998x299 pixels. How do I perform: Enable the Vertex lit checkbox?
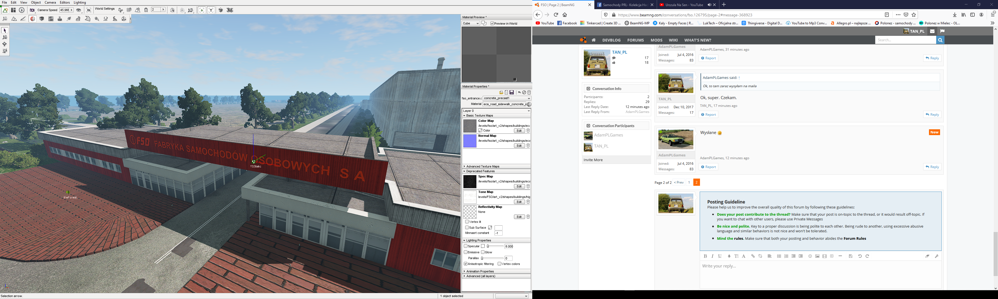point(467,222)
